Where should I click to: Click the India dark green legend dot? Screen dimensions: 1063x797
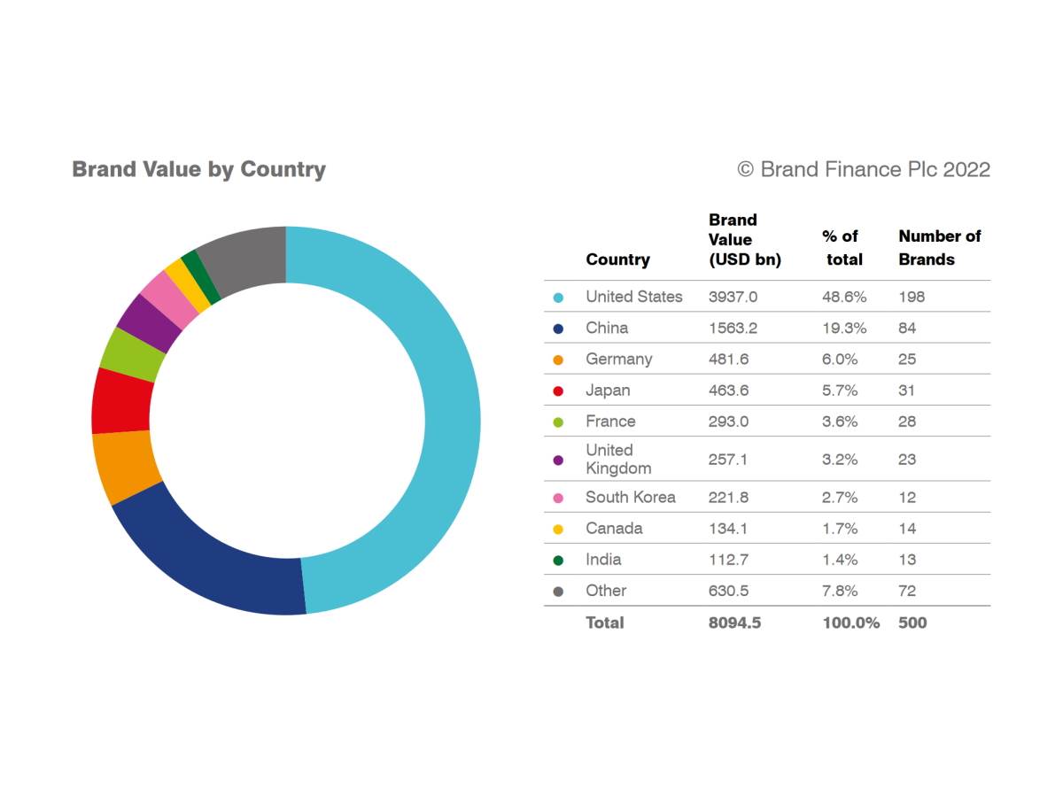558,560
